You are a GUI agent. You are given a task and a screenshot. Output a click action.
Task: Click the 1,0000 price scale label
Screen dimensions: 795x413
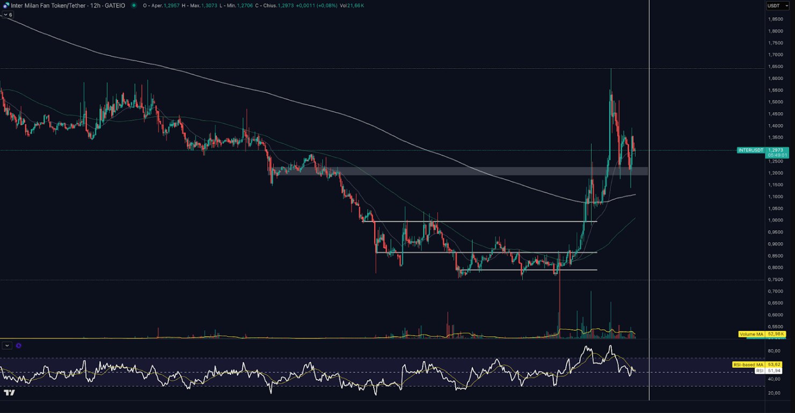[x=775, y=220]
